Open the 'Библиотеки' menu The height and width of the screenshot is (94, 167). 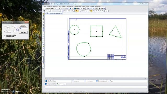point(98,6)
